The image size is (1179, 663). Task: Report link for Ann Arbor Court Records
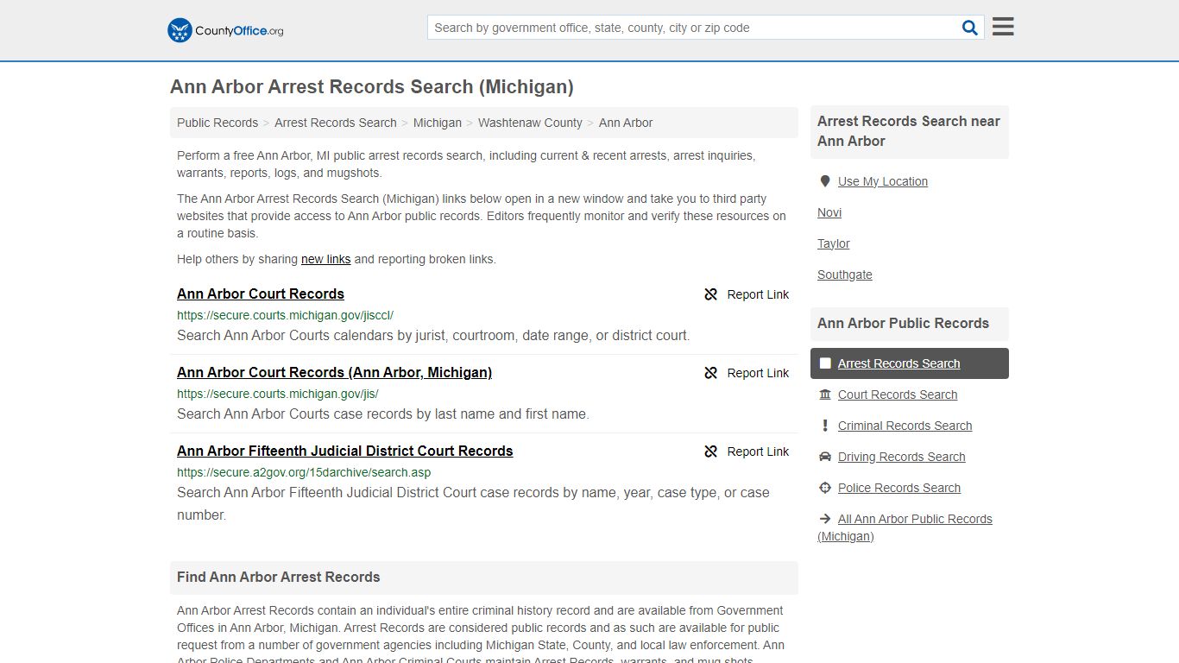758,294
